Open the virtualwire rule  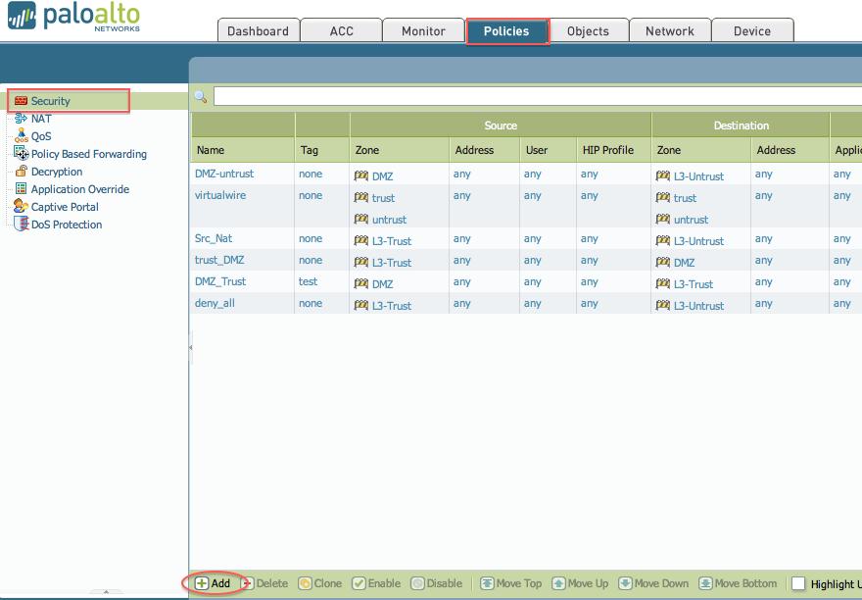pos(220,195)
